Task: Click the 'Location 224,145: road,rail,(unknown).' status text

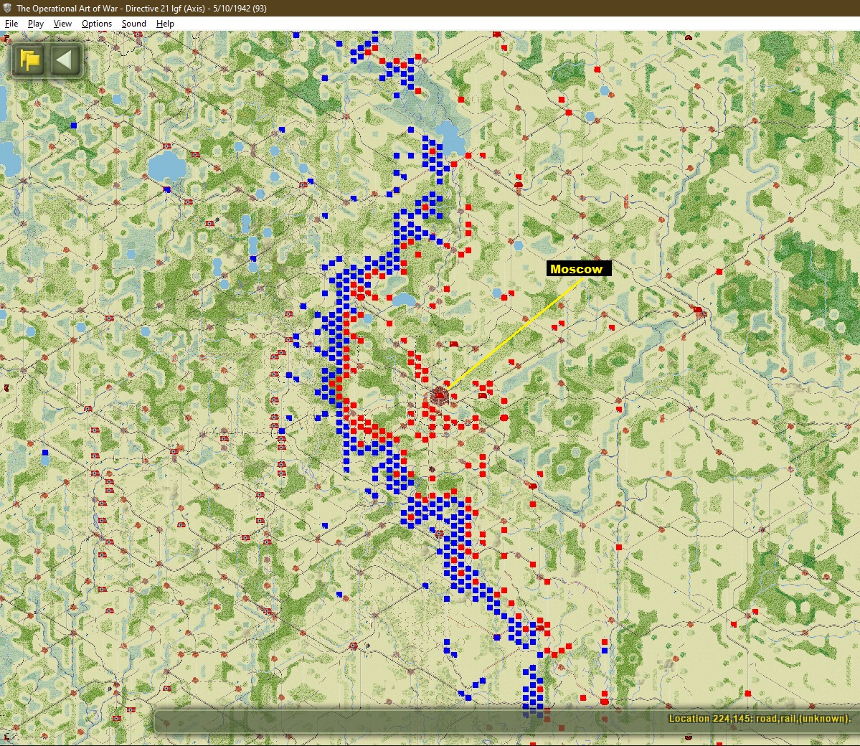Action: [760, 719]
